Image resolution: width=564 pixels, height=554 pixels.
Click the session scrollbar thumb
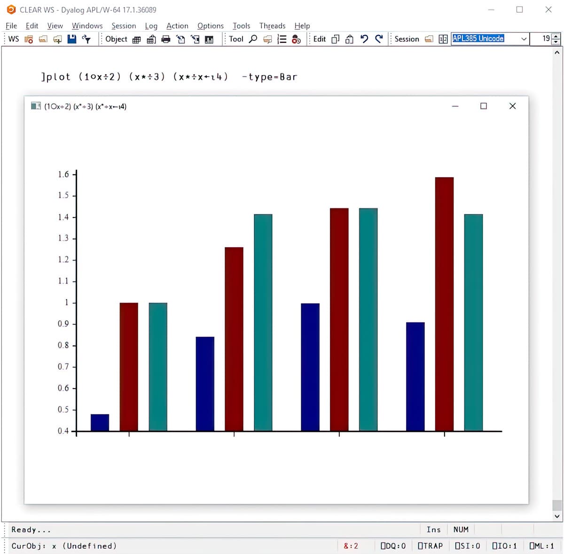[557, 505]
